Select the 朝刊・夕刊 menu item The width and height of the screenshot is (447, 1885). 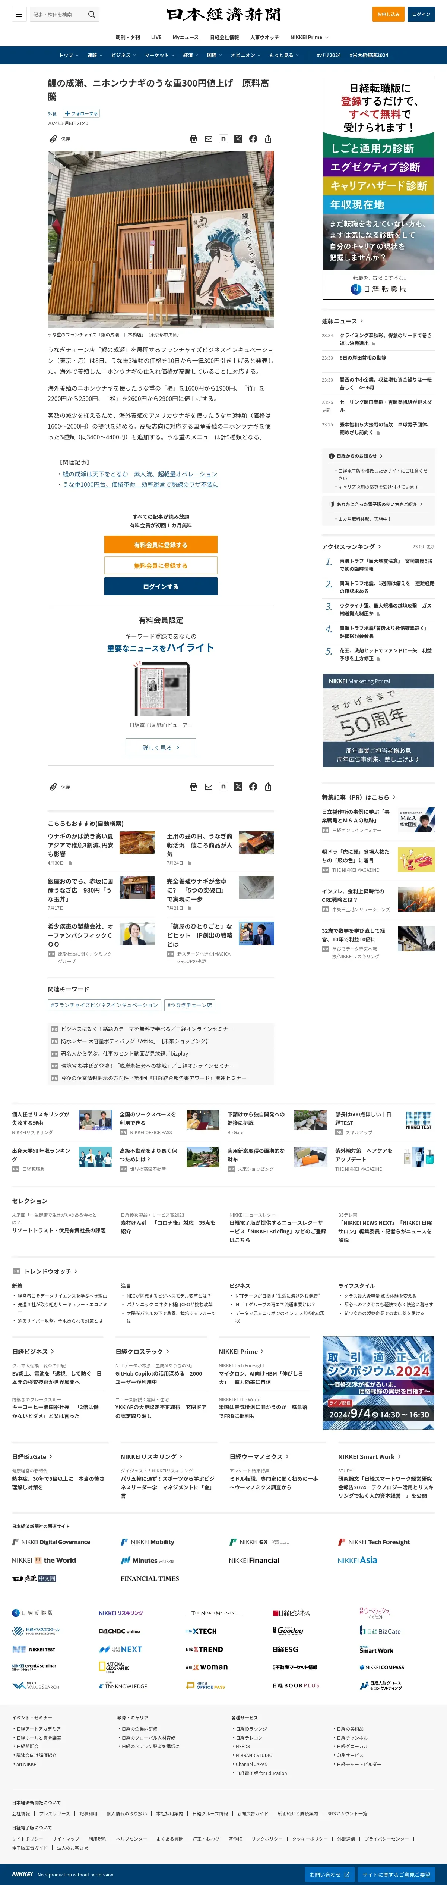(x=128, y=37)
